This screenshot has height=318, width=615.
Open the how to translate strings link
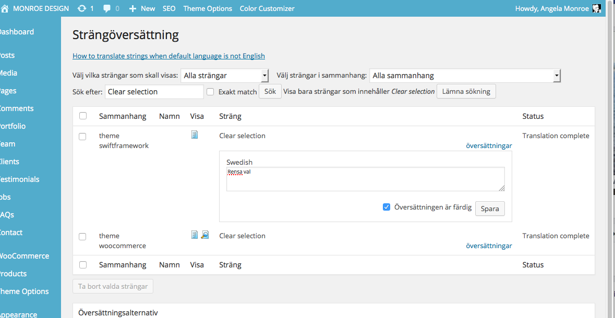[168, 56]
